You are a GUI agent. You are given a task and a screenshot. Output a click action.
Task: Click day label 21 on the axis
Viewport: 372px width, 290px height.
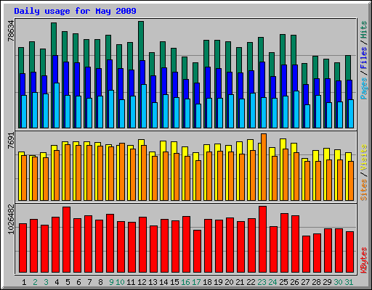coord(240,282)
